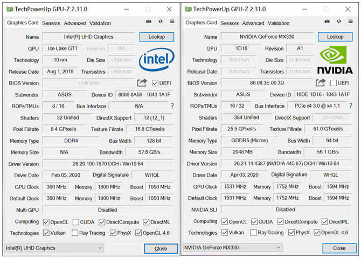Screen dimensions: 361x258
Task: Toggle the UEFI checkbox in NVIDIA window
Action: [x=334, y=83]
